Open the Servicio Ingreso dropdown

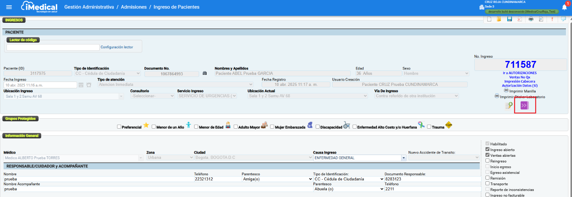(207, 96)
